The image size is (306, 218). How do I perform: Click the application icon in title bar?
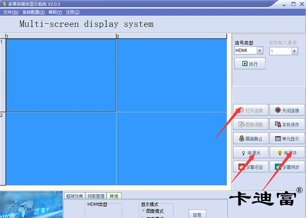coord(4,4)
